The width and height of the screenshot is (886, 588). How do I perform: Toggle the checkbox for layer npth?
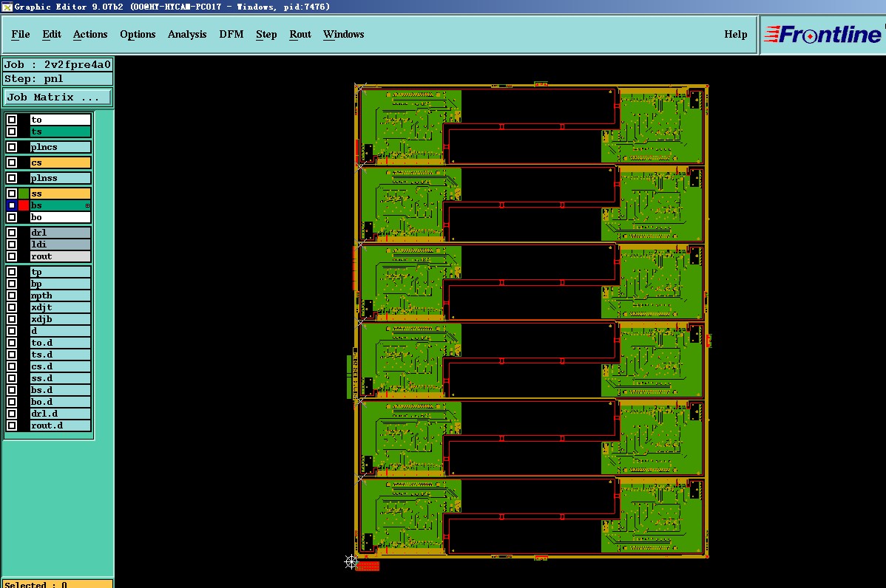pos(12,295)
